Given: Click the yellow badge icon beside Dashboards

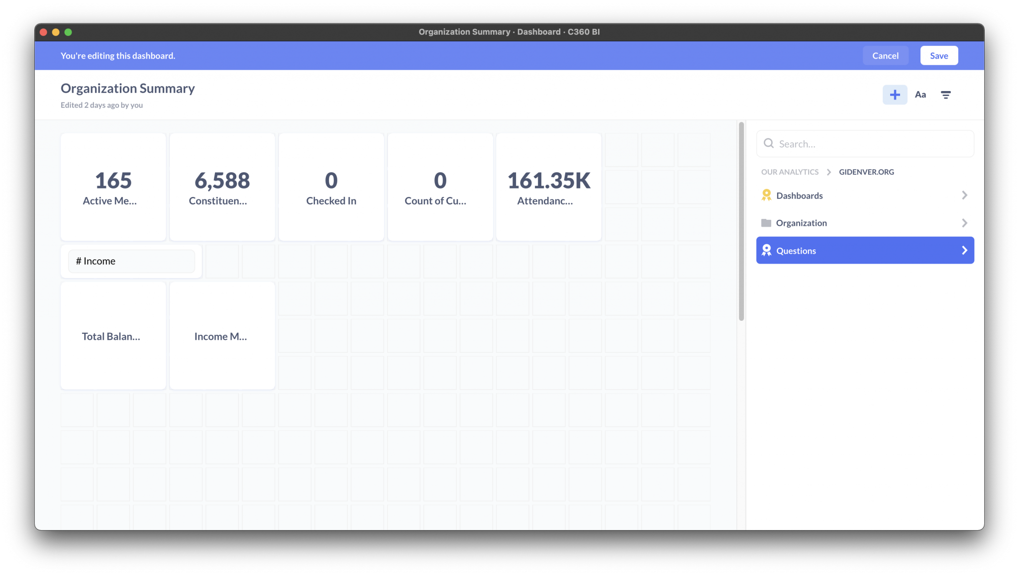Looking at the screenshot, I should click(x=765, y=195).
